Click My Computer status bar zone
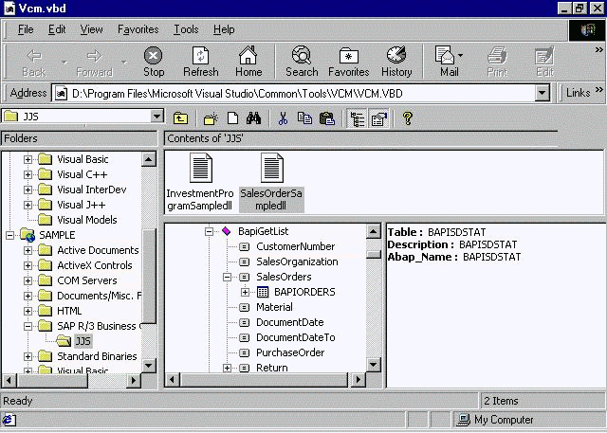This screenshot has width=607, height=433. click(x=528, y=420)
